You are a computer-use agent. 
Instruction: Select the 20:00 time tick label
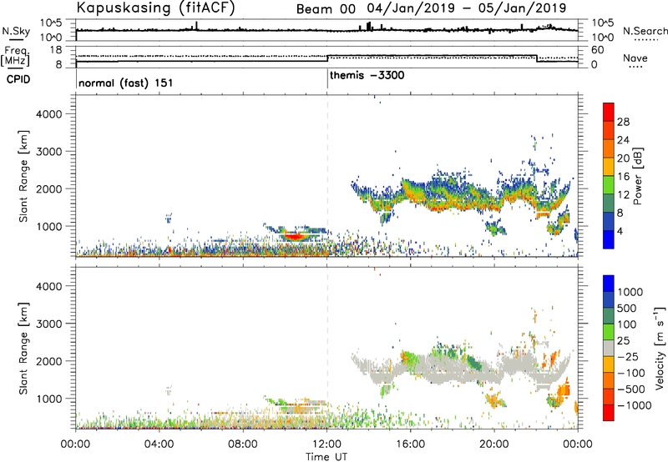493,444
